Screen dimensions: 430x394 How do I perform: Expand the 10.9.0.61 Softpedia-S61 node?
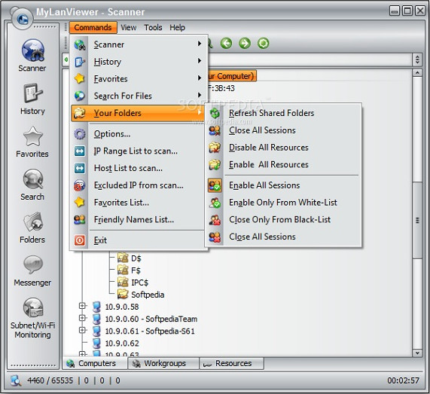click(x=82, y=330)
